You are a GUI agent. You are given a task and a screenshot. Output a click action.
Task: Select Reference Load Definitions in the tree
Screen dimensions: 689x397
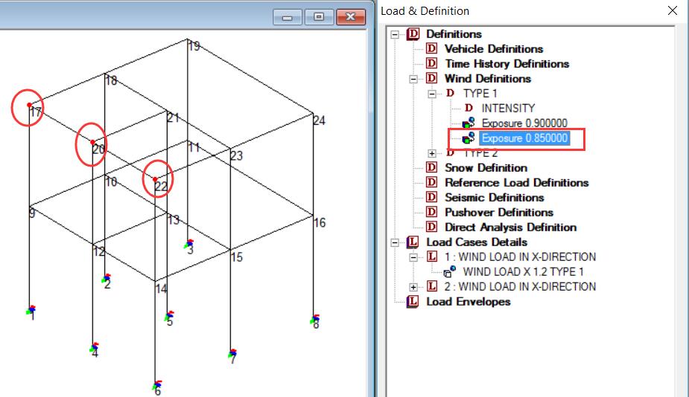click(516, 183)
